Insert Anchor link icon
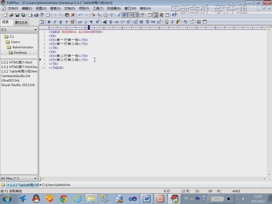Screen dimensions: 272x204 click(111, 22)
